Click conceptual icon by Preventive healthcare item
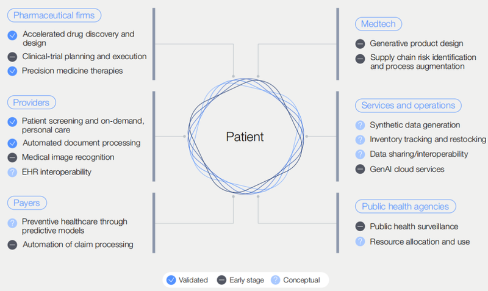The width and height of the screenshot is (488, 291). click(x=12, y=223)
